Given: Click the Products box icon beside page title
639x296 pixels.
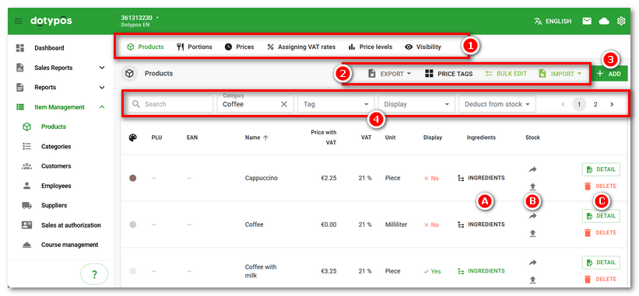Looking at the screenshot, I should 130,74.
